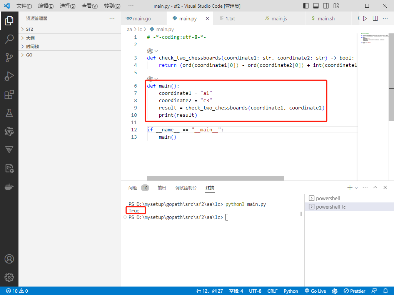Expand the GO section in sidebar
Screen dimensions: 394x295
point(70,55)
